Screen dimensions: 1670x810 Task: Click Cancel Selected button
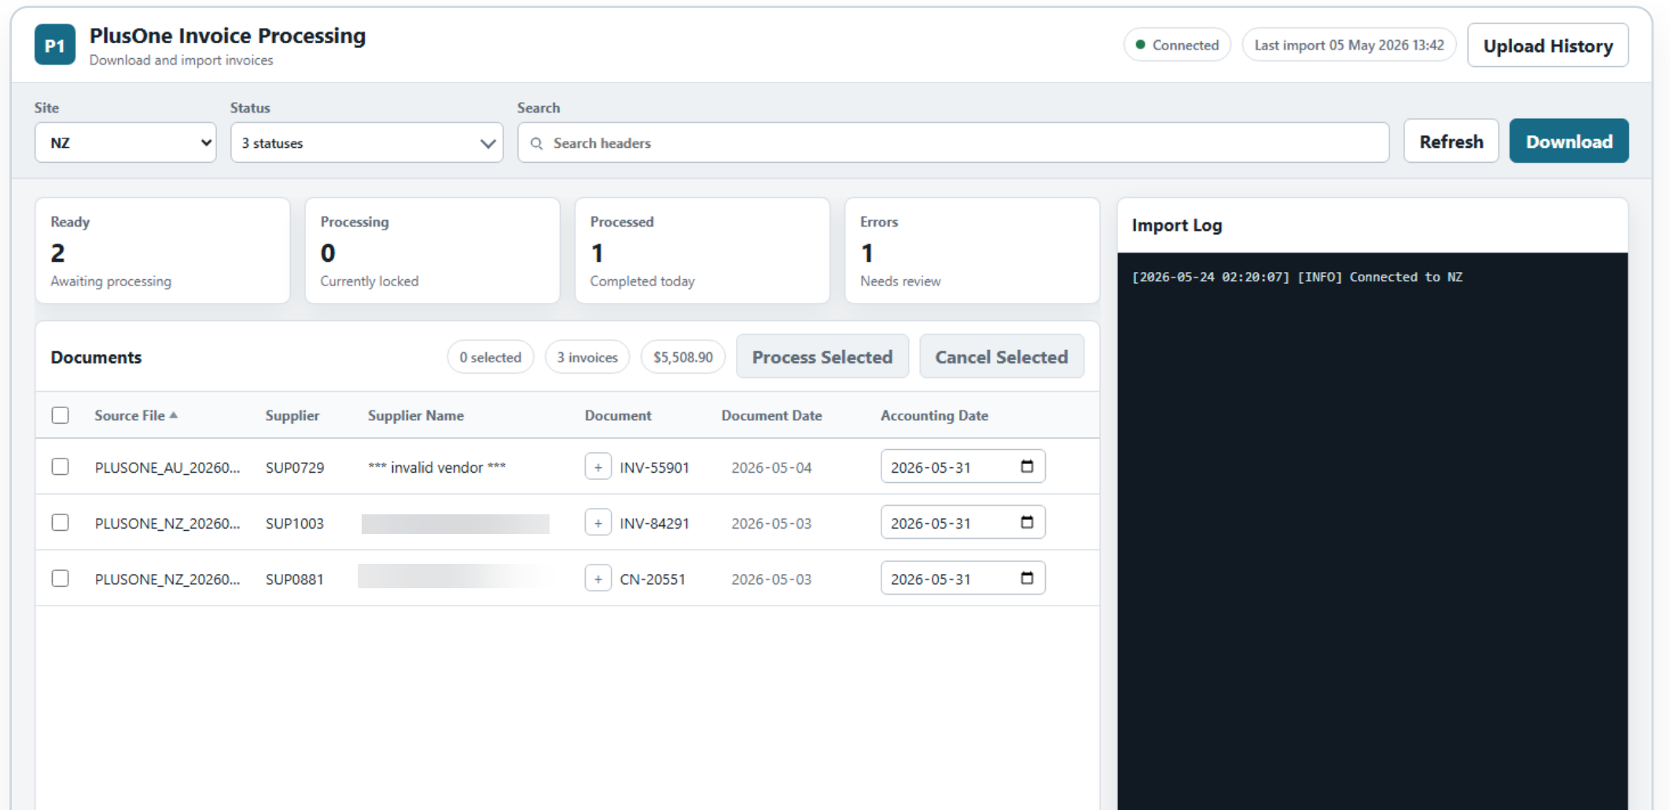pos(1002,357)
